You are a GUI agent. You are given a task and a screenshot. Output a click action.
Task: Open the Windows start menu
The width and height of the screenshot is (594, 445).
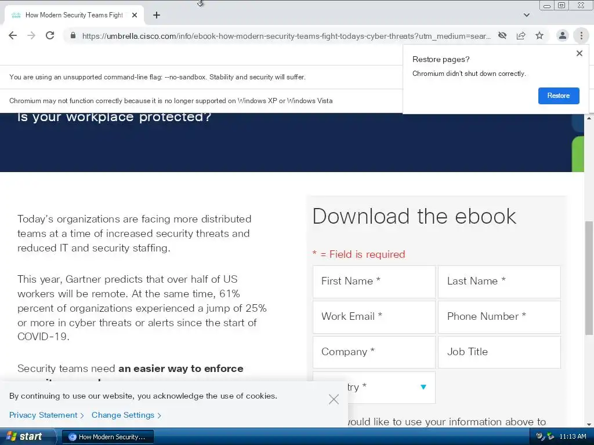tap(27, 436)
